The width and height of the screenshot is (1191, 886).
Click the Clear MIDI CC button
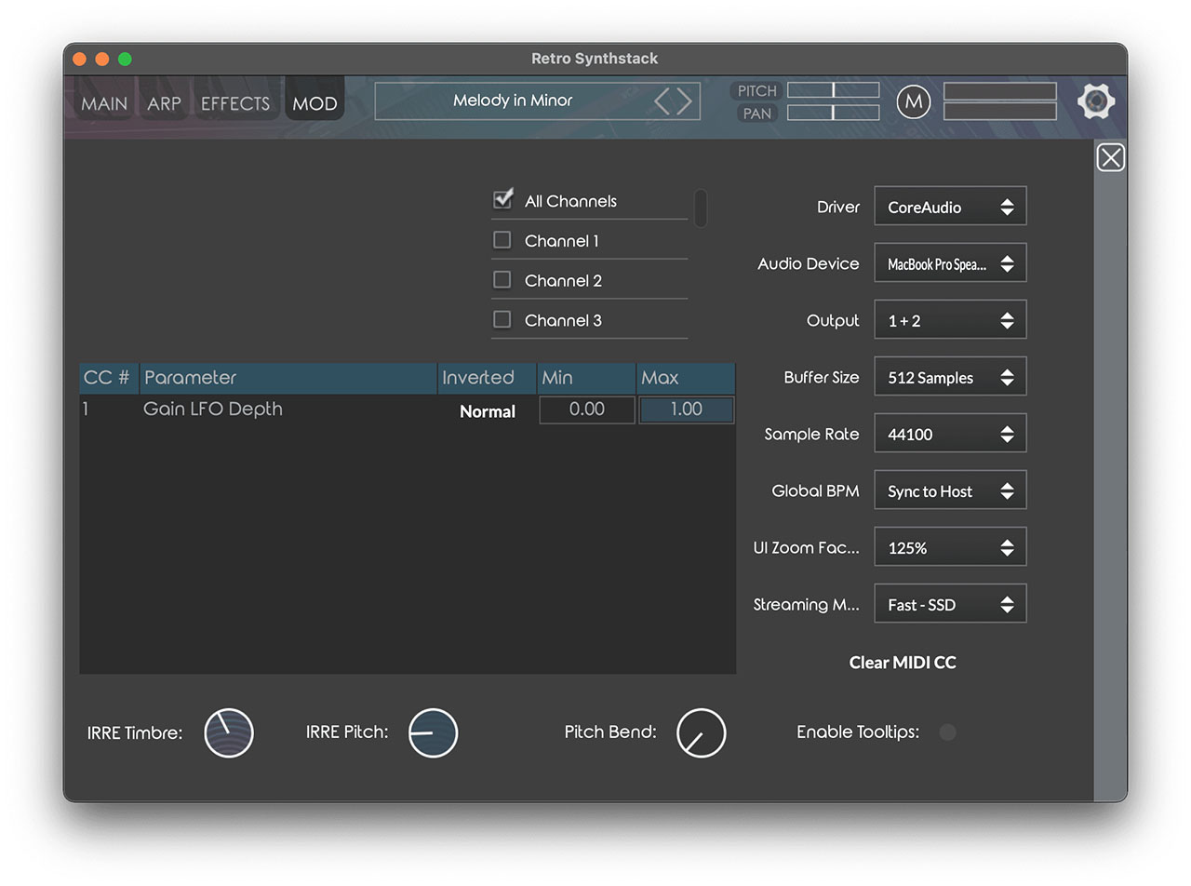pos(902,663)
